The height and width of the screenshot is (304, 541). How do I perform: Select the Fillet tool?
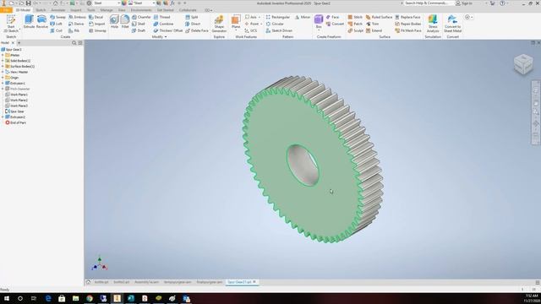click(125, 22)
